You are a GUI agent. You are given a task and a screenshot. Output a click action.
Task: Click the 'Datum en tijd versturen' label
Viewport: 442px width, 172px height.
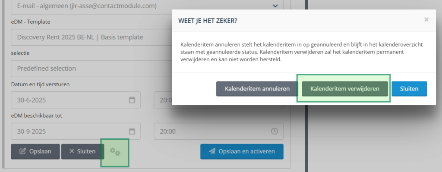(40, 84)
